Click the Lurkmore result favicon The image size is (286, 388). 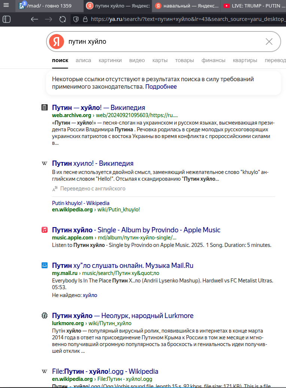coord(44,315)
